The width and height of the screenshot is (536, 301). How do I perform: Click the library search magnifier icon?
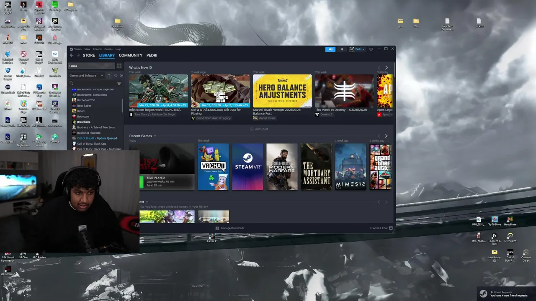72,84
